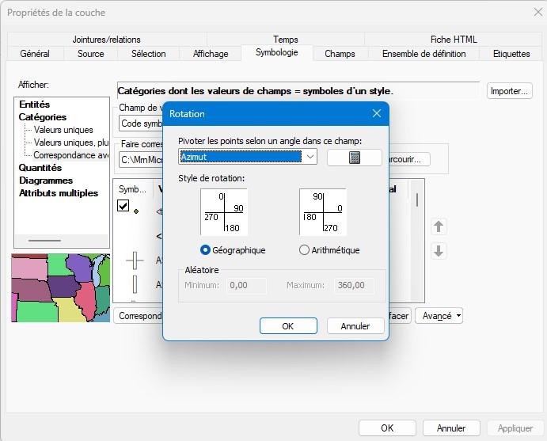The image size is (547, 441).
Task: Click the Importer... button
Action: point(509,91)
